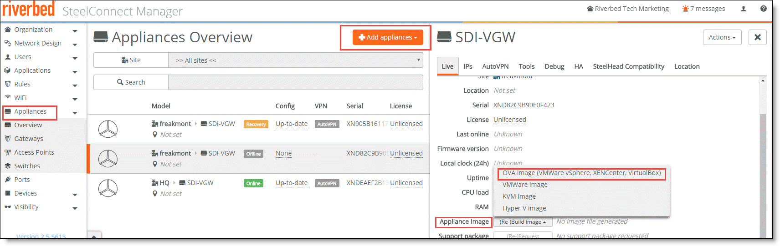Click the Devices icon in sidebar
Screen dimensions: 780x246
(x=8, y=193)
